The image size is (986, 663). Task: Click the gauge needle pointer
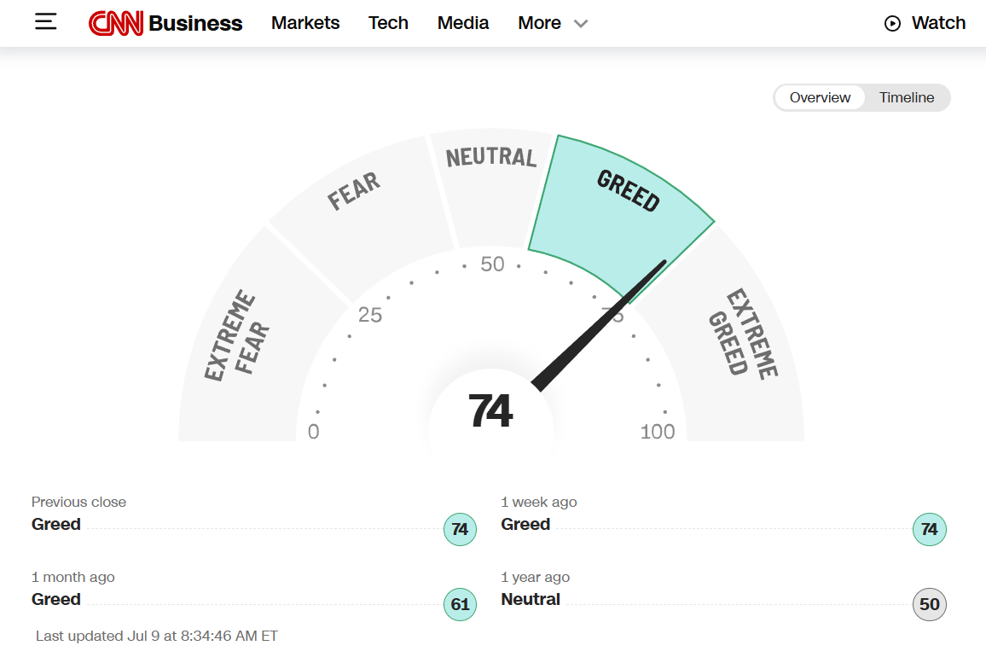click(599, 325)
